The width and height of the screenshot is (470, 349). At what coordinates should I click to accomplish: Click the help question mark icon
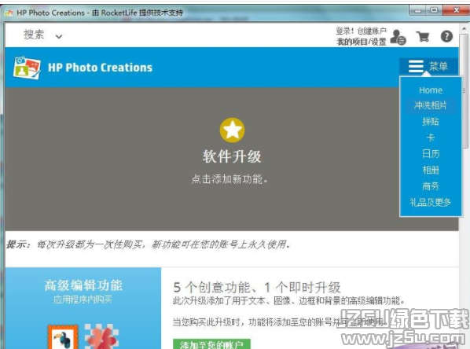pyautogui.click(x=446, y=37)
